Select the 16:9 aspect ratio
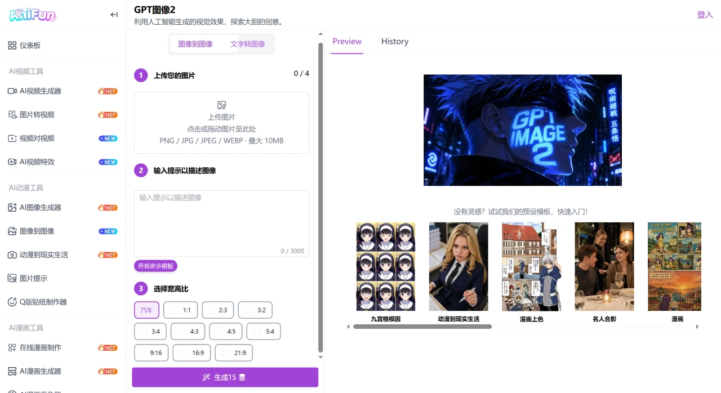 tap(192, 353)
